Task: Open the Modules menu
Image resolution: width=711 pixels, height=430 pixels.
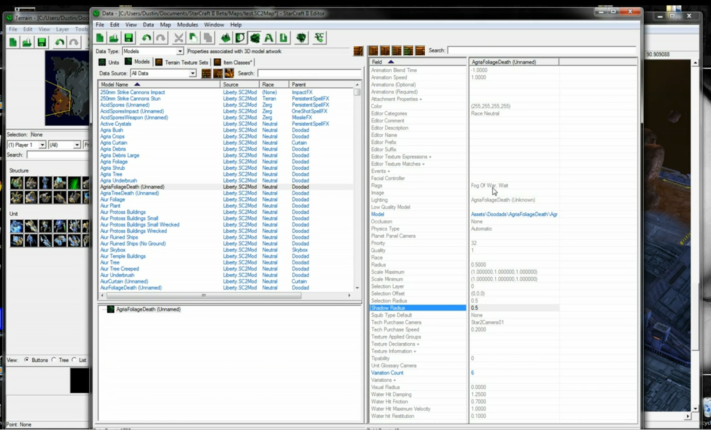Action: 187,25
